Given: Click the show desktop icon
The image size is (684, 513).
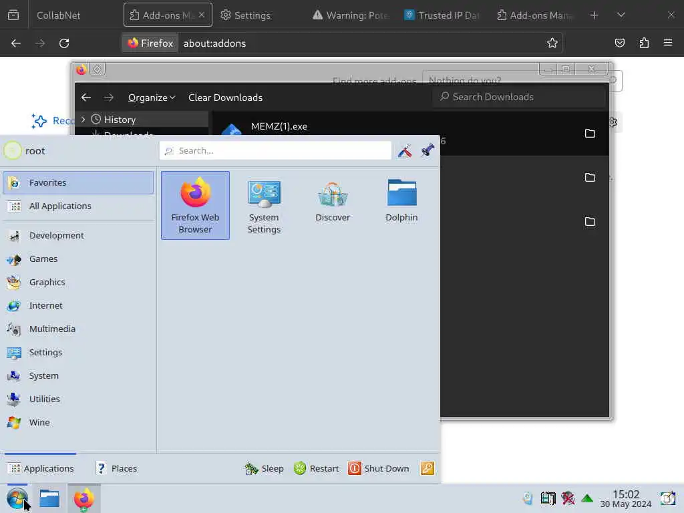Looking at the screenshot, I should point(668,498).
